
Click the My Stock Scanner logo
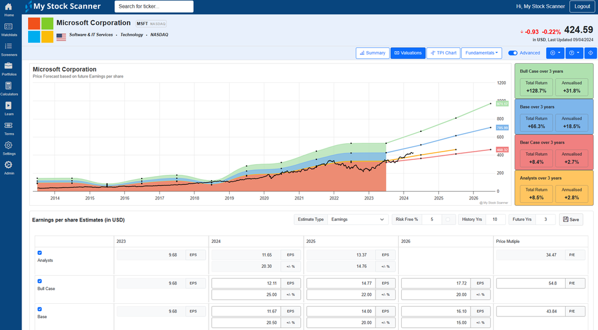63,7
